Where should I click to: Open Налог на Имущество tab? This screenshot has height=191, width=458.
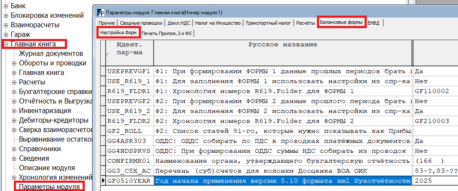pos(218,23)
